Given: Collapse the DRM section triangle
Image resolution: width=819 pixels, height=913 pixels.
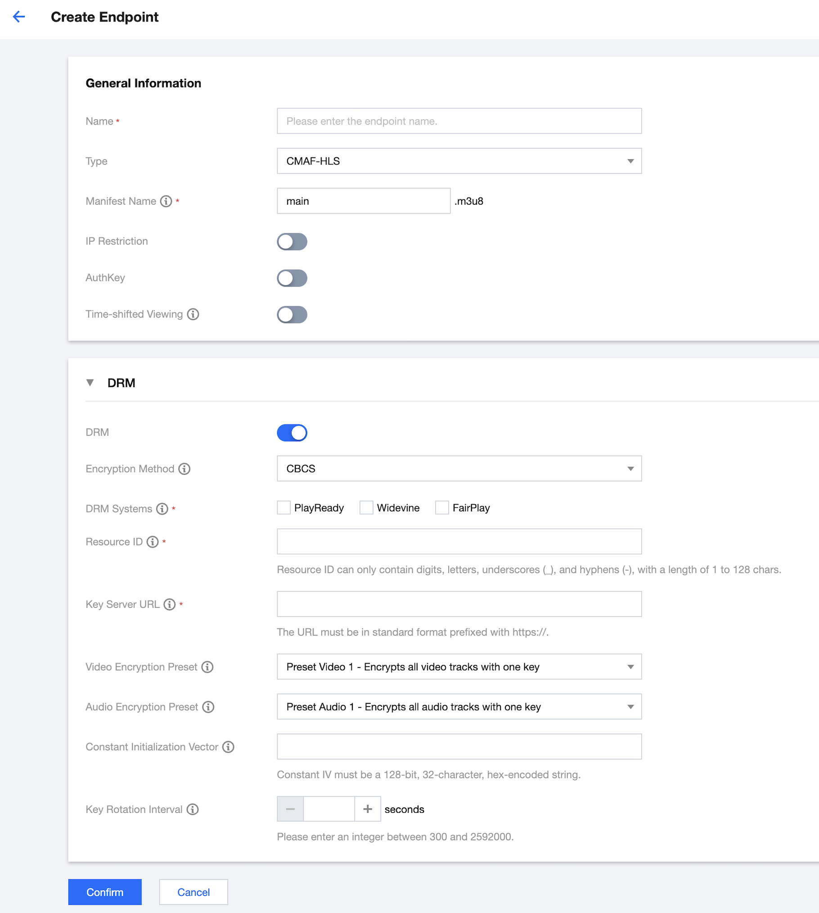Looking at the screenshot, I should click(x=90, y=383).
